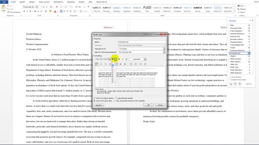The width and height of the screenshot is (259, 145).
Task: Click Center alignment in the ribbon Paragraph group
Action: (64, 11)
